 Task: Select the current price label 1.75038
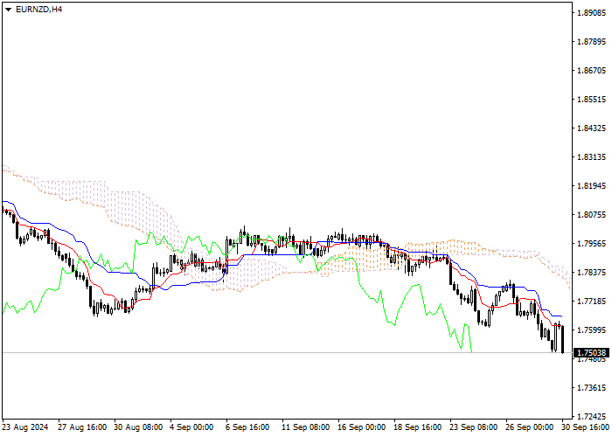pyautogui.click(x=591, y=353)
